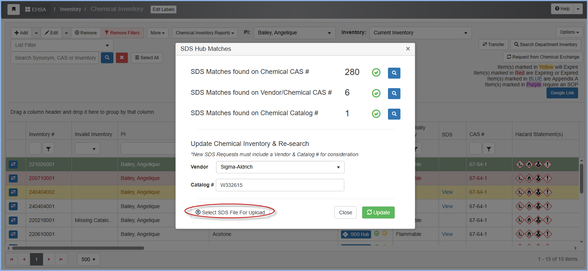Open the Vendor dropdown showing Sigma-Aldrich
This screenshot has width=588, height=271.
(x=280, y=167)
